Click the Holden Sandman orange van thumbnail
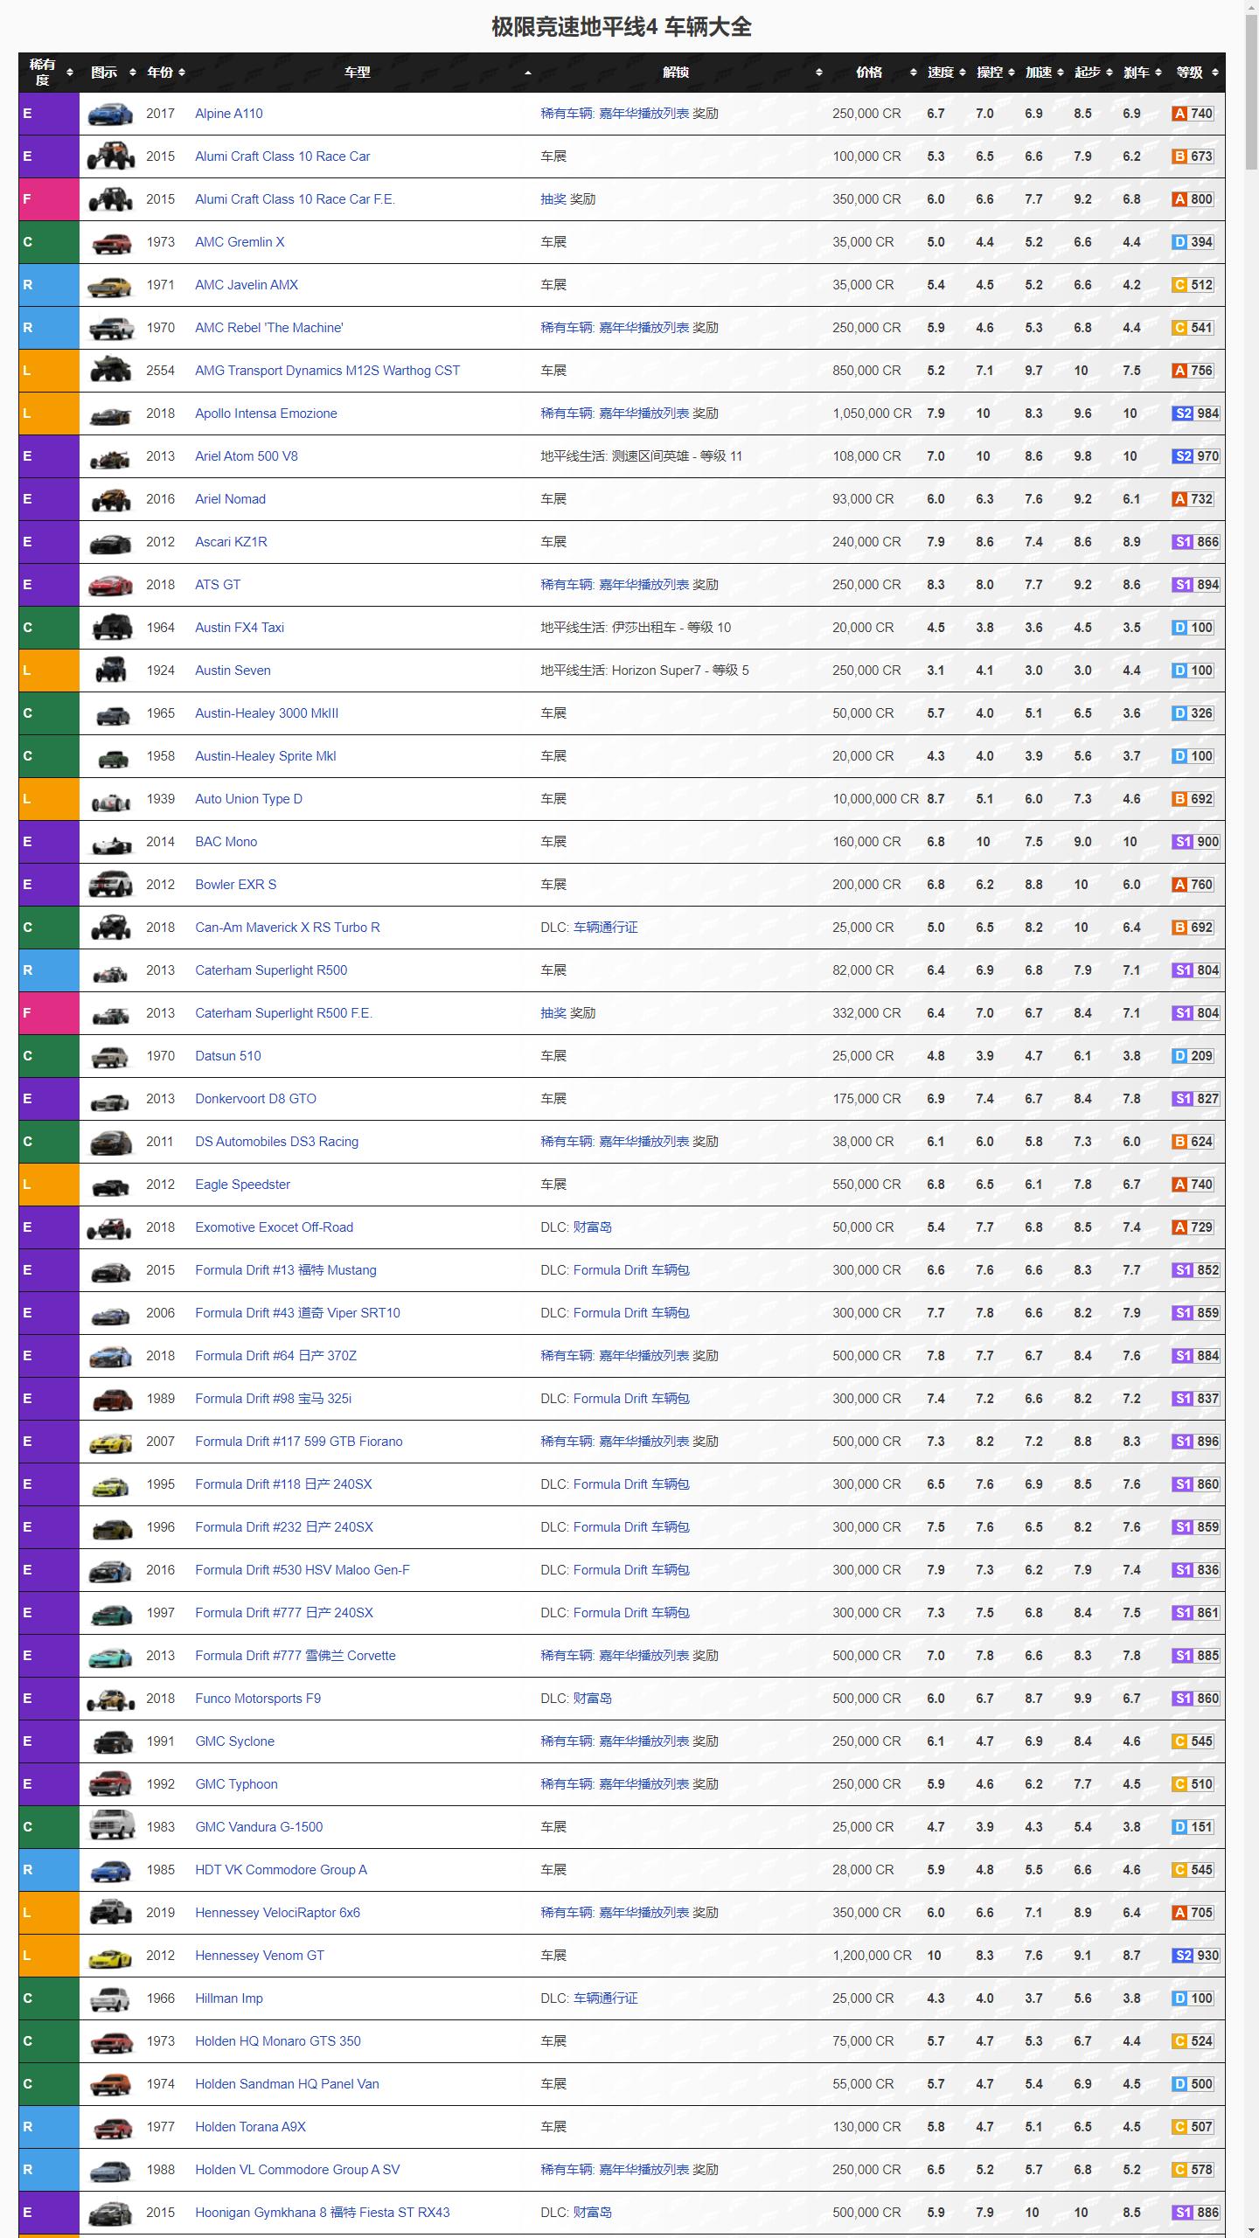The image size is (1259, 2238). [111, 2084]
